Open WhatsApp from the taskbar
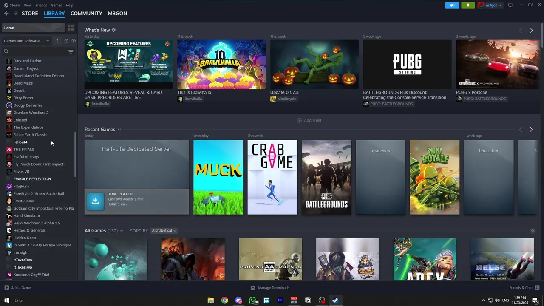Screen dimensions: 544x306 coord(253,300)
